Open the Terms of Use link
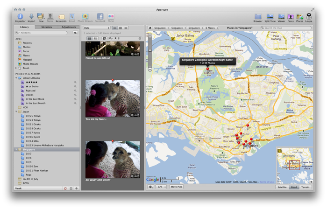327x209 pixels. pos(267,182)
